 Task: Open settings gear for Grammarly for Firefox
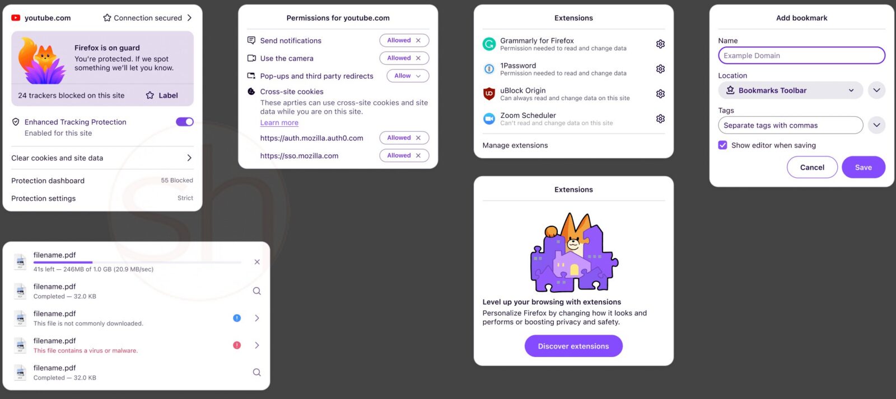pyautogui.click(x=660, y=44)
